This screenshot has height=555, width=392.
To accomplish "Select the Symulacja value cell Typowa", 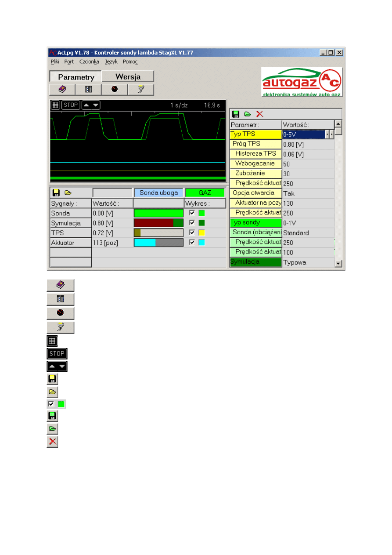I will pos(307,262).
